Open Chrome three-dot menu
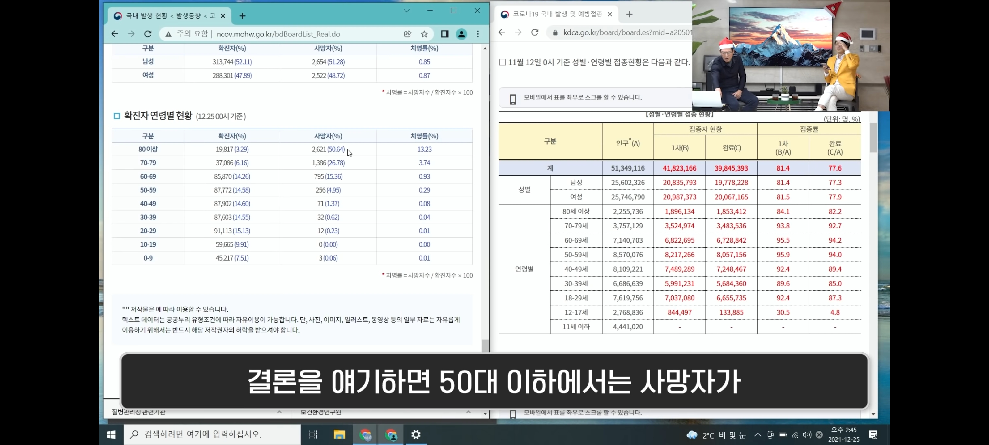The image size is (989, 445). click(478, 34)
